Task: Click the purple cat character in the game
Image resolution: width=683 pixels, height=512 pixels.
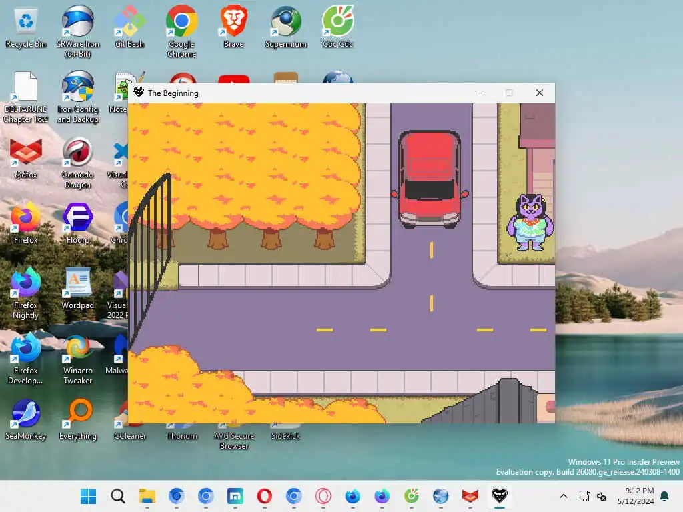Action: [530, 223]
